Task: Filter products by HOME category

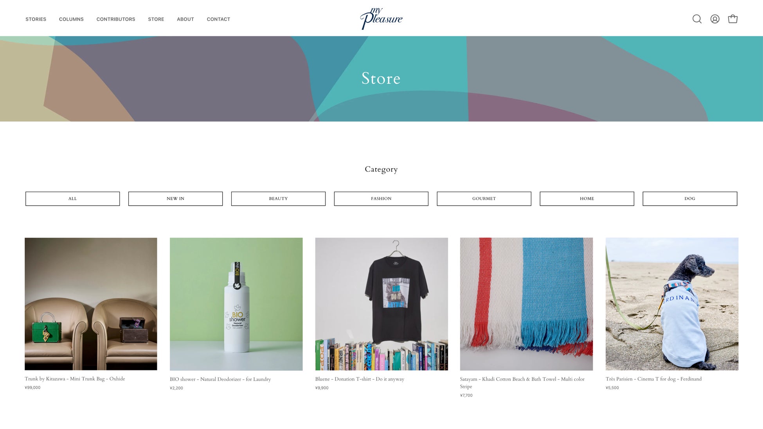Action: pos(587,199)
